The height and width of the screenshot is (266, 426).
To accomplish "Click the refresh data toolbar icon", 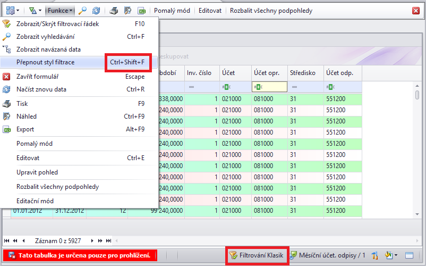I will coord(96,11).
